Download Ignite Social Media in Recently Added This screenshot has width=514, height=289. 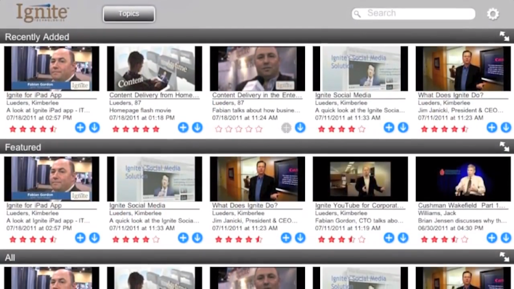point(403,127)
